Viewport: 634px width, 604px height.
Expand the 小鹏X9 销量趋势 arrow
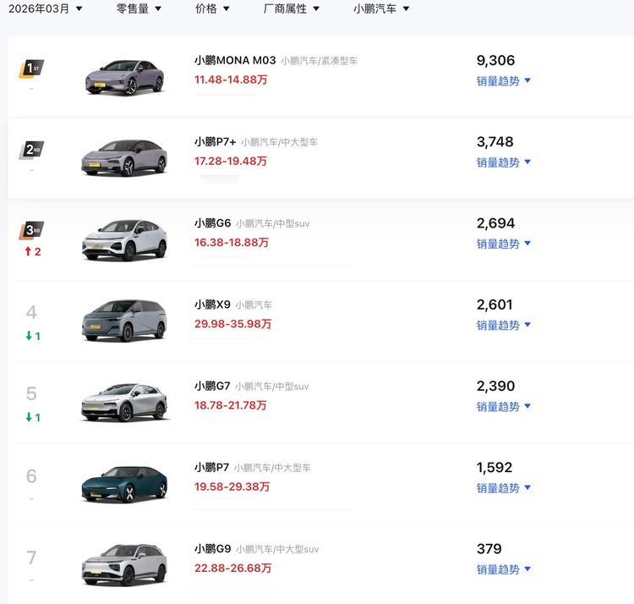(527, 325)
